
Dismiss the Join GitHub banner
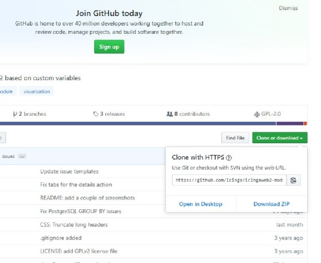pyautogui.click(x=288, y=8)
